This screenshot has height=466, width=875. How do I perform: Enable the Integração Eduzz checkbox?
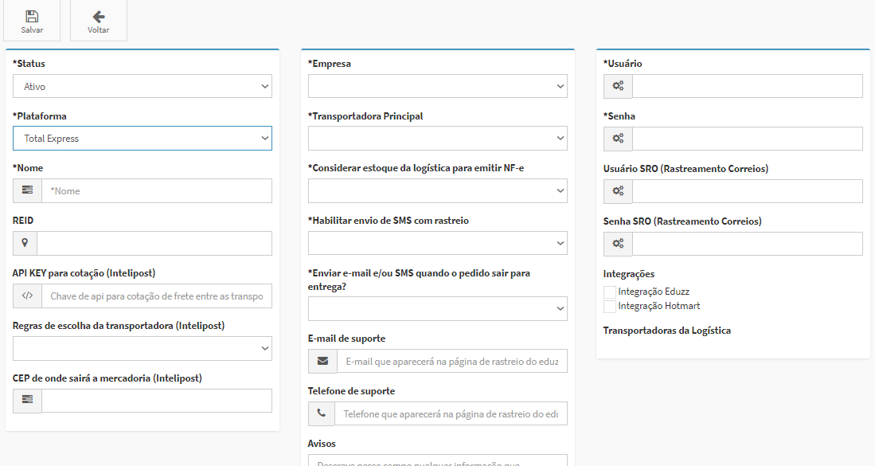(610, 292)
